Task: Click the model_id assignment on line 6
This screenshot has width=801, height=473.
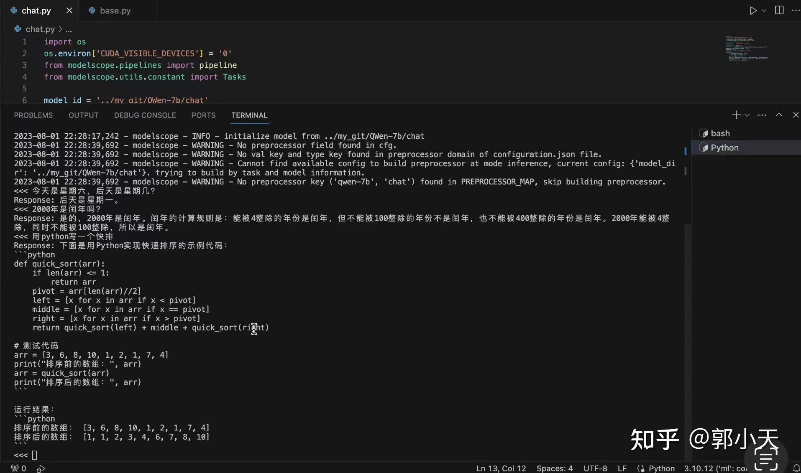Action: tap(126, 100)
